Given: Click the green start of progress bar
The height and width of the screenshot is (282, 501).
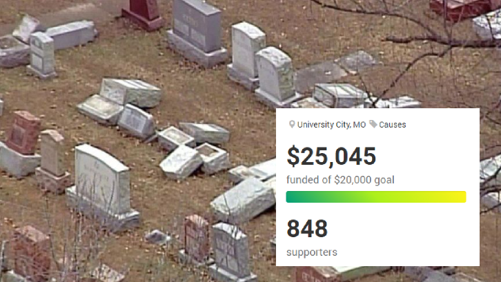Looking at the screenshot, I should (x=294, y=197).
